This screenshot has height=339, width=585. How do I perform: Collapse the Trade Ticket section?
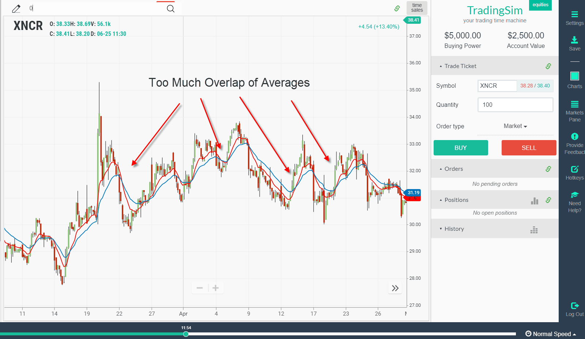tap(441, 66)
